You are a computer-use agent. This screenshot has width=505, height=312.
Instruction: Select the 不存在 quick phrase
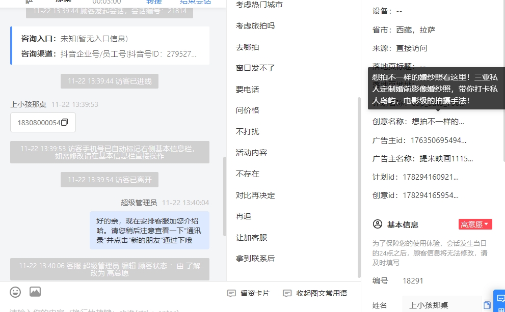coord(247,174)
